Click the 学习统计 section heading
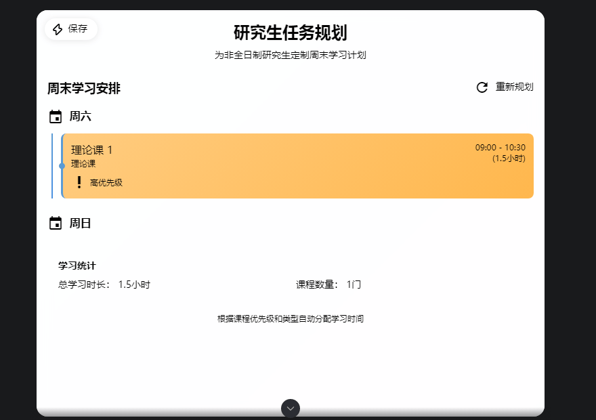This screenshot has width=596, height=420. [x=77, y=266]
